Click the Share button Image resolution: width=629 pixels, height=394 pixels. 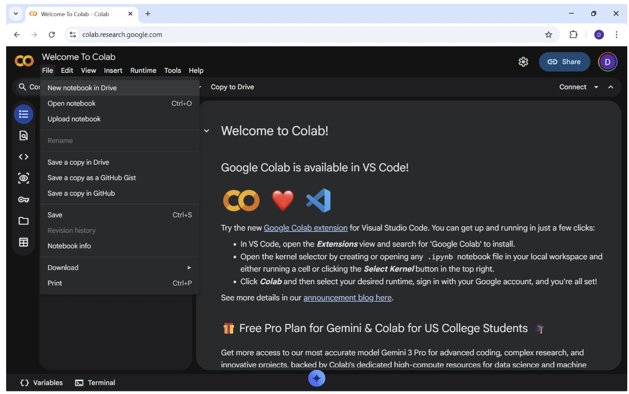point(564,62)
